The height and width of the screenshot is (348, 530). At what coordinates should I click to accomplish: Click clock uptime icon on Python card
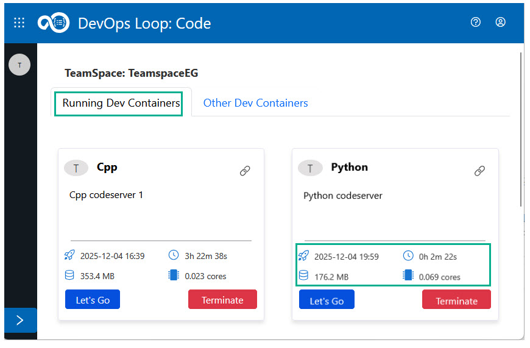coord(408,256)
